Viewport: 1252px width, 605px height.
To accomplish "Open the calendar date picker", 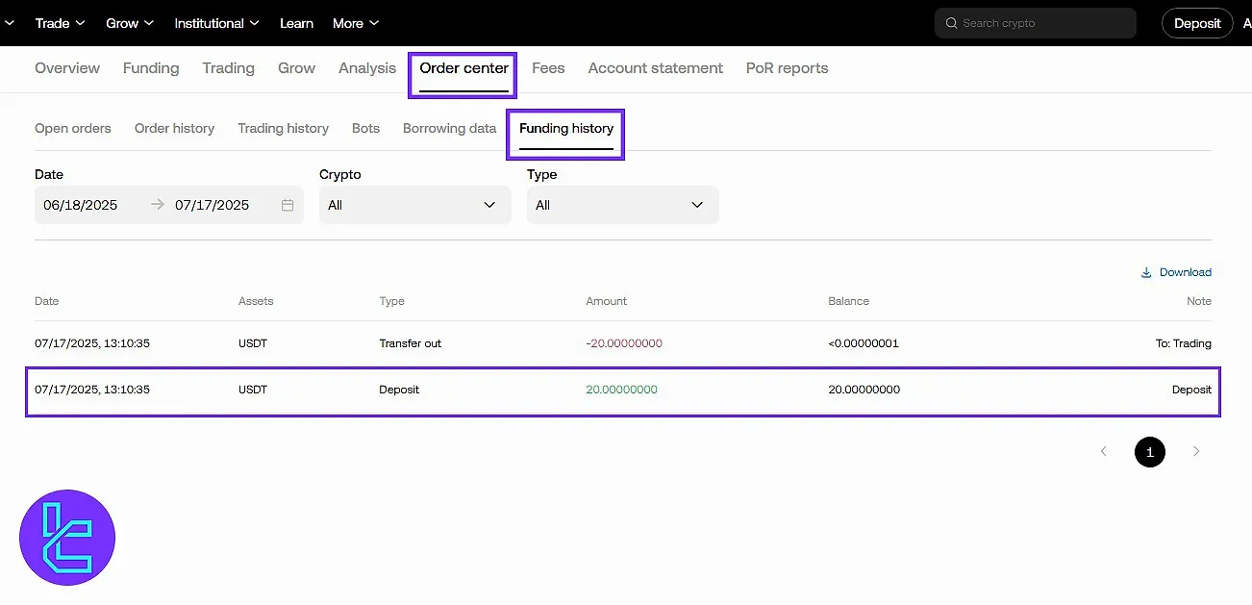I will 286,205.
